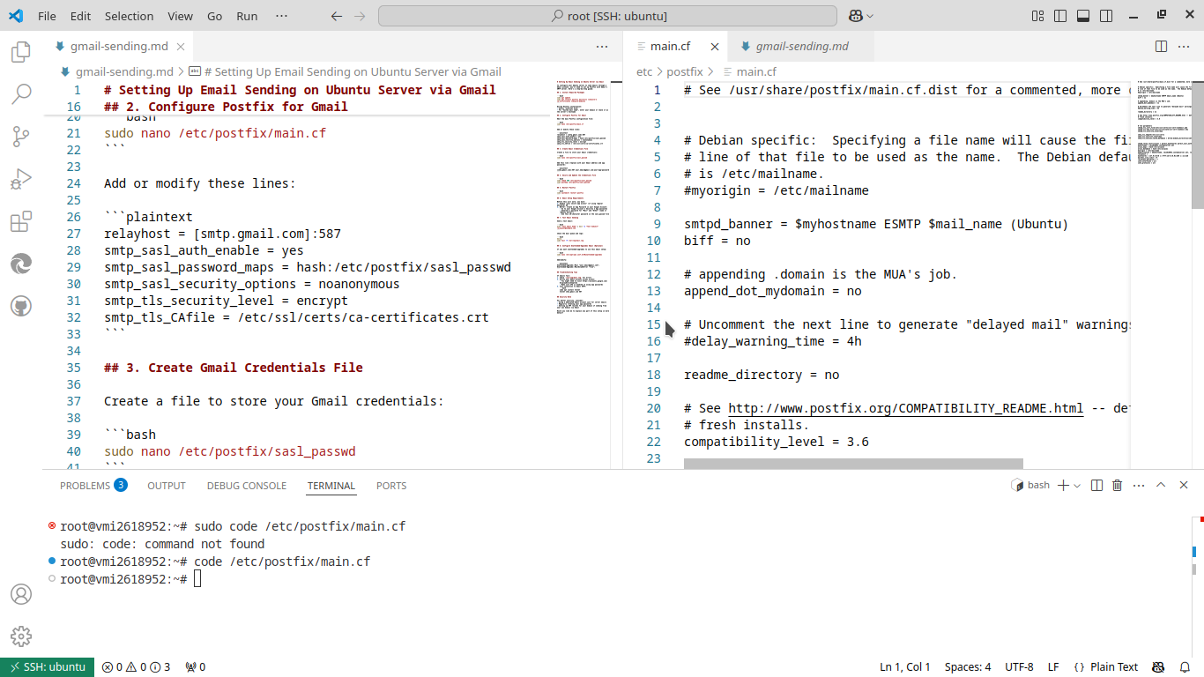Click the forwarded ports indicator in status bar
Screen dimensions: 1204x677
point(196,667)
